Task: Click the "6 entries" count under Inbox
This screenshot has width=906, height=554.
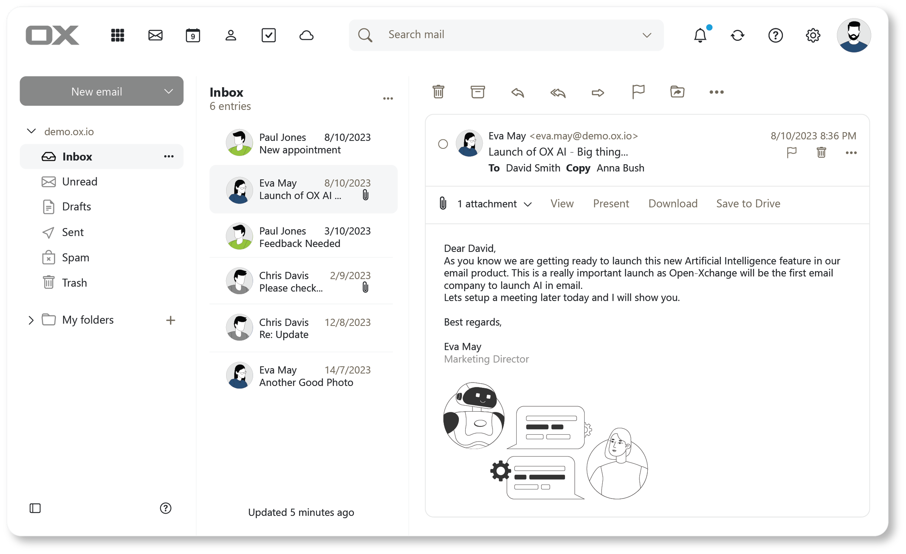Action: (x=230, y=106)
